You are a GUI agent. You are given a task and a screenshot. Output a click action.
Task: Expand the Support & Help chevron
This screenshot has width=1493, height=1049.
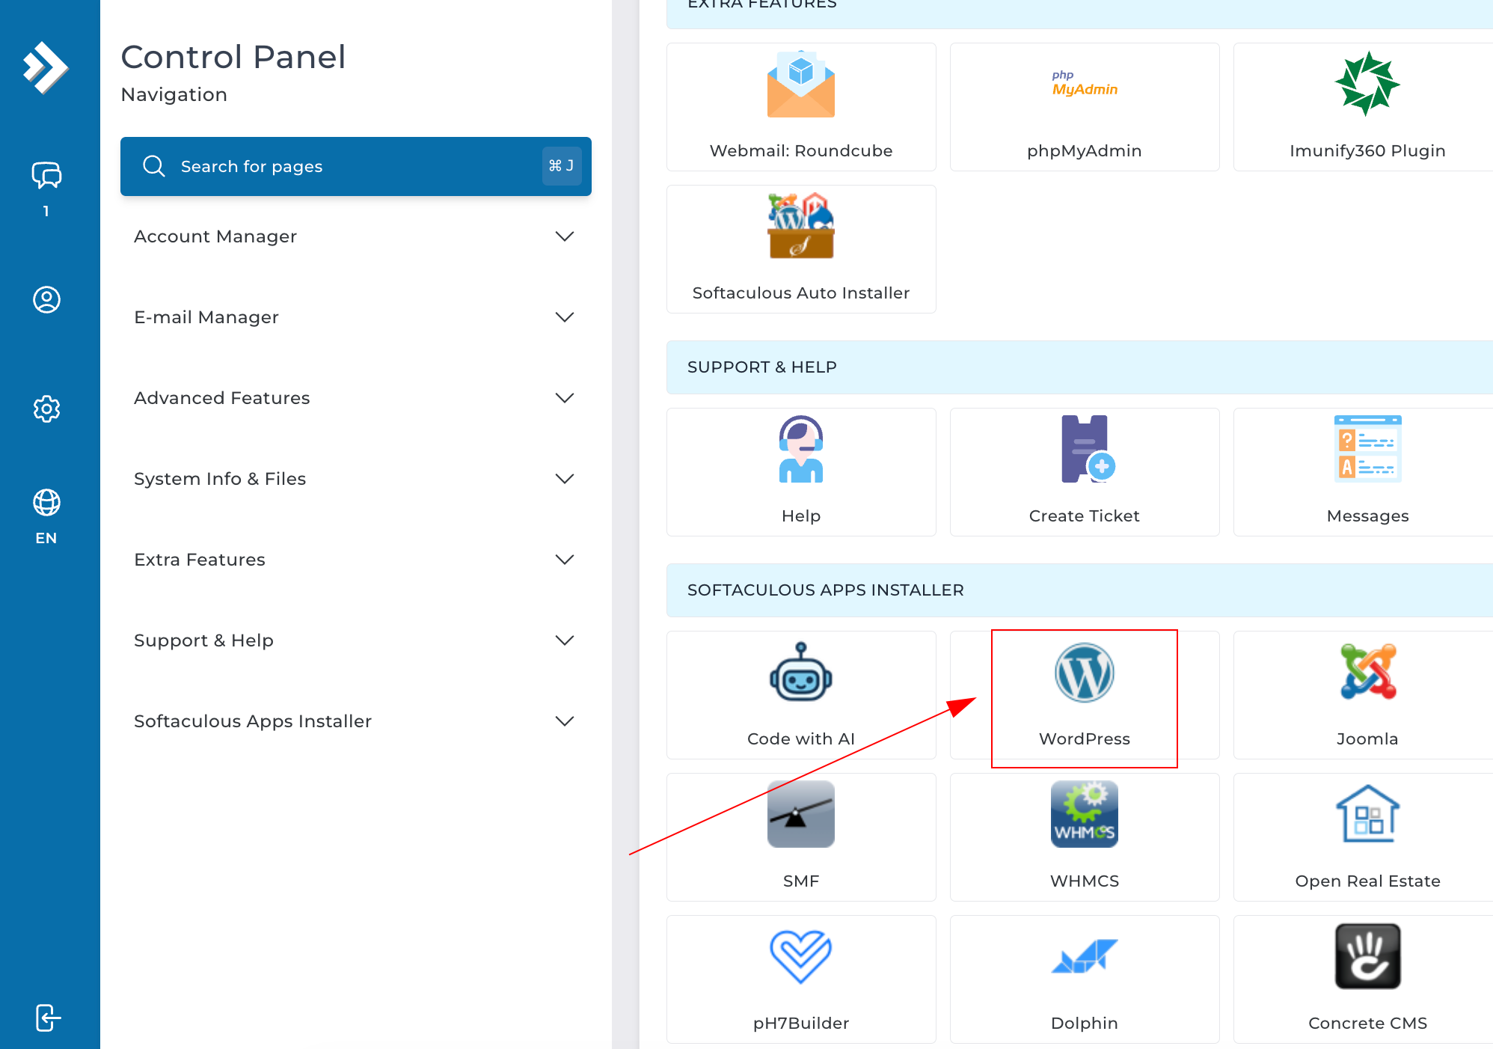[565, 640]
